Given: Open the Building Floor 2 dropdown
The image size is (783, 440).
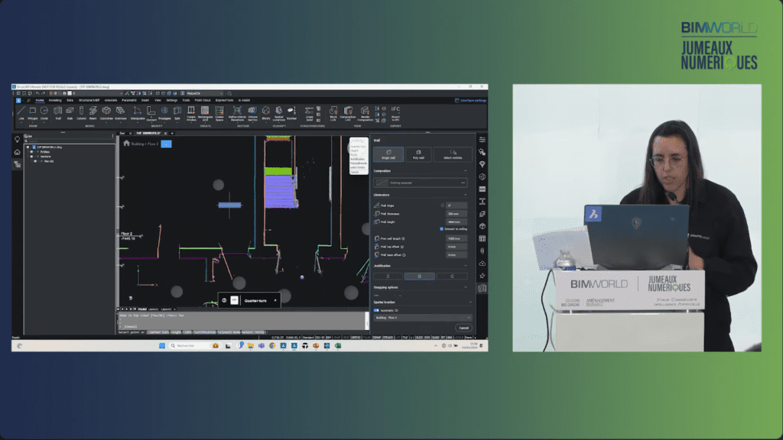Looking at the screenshot, I should coord(421,317).
